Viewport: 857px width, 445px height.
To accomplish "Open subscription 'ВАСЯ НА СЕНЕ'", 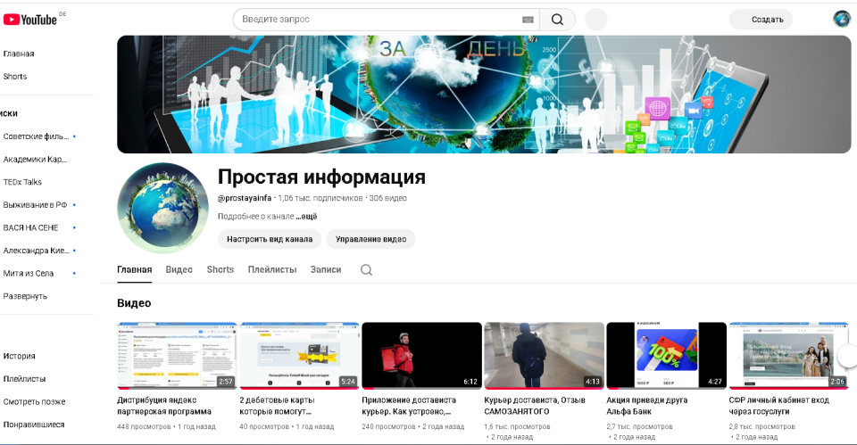I will 30,227.
